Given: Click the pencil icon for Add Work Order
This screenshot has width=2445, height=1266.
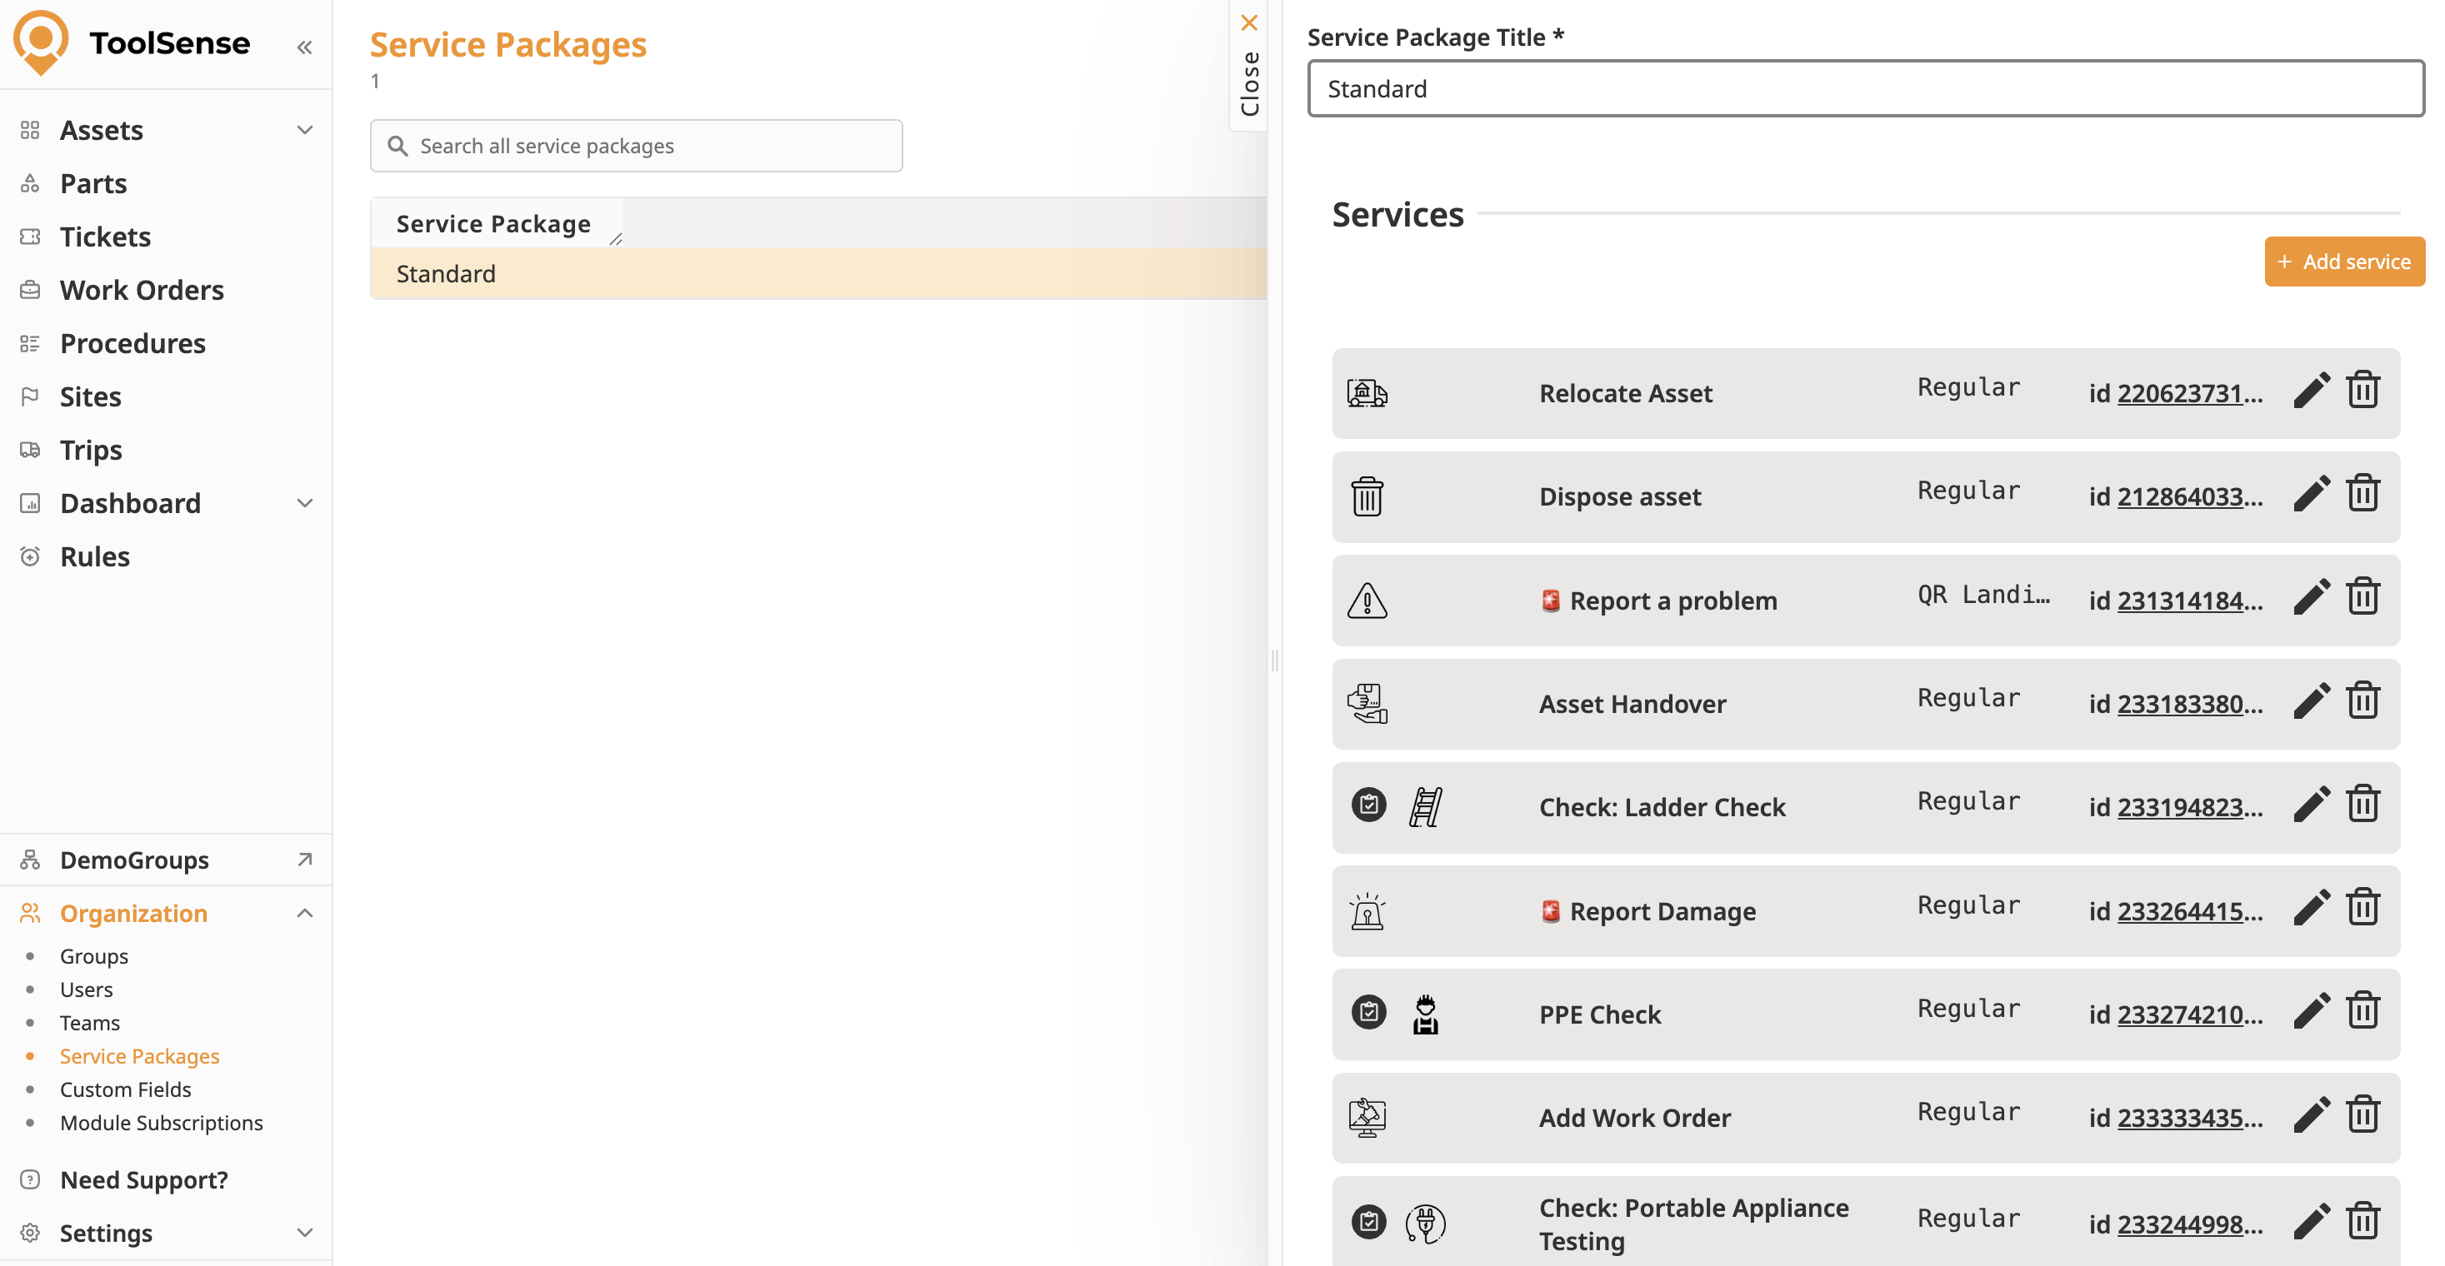Looking at the screenshot, I should (2310, 1115).
